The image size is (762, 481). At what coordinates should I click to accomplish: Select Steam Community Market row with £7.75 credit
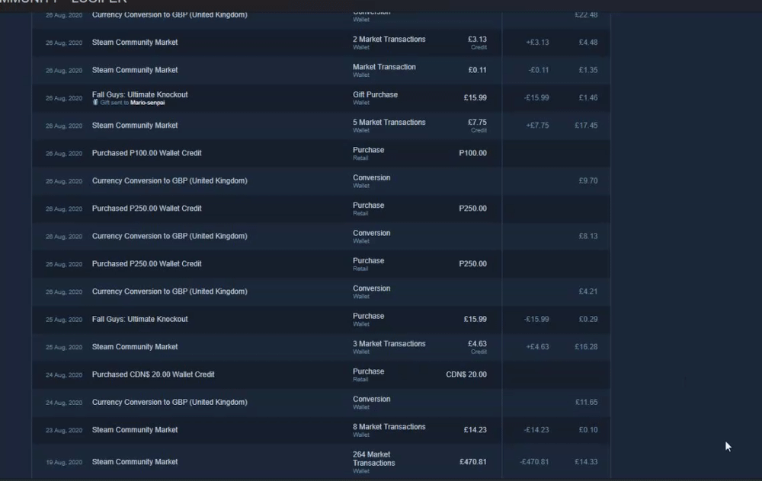pos(321,126)
